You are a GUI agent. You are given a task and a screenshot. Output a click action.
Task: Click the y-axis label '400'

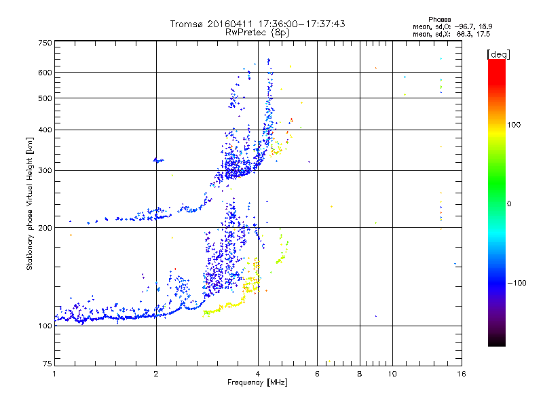(45, 130)
